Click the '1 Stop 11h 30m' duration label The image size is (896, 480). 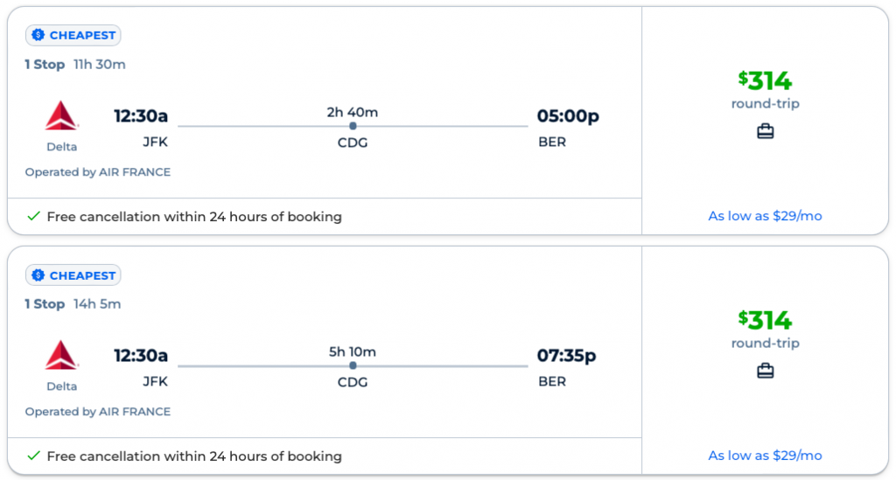[x=75, y=65]
